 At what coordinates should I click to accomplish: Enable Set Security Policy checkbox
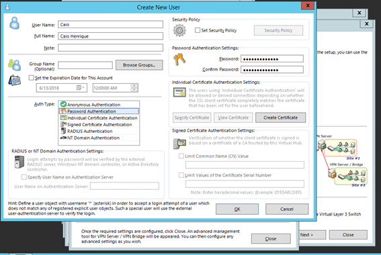tap(198, 30)
